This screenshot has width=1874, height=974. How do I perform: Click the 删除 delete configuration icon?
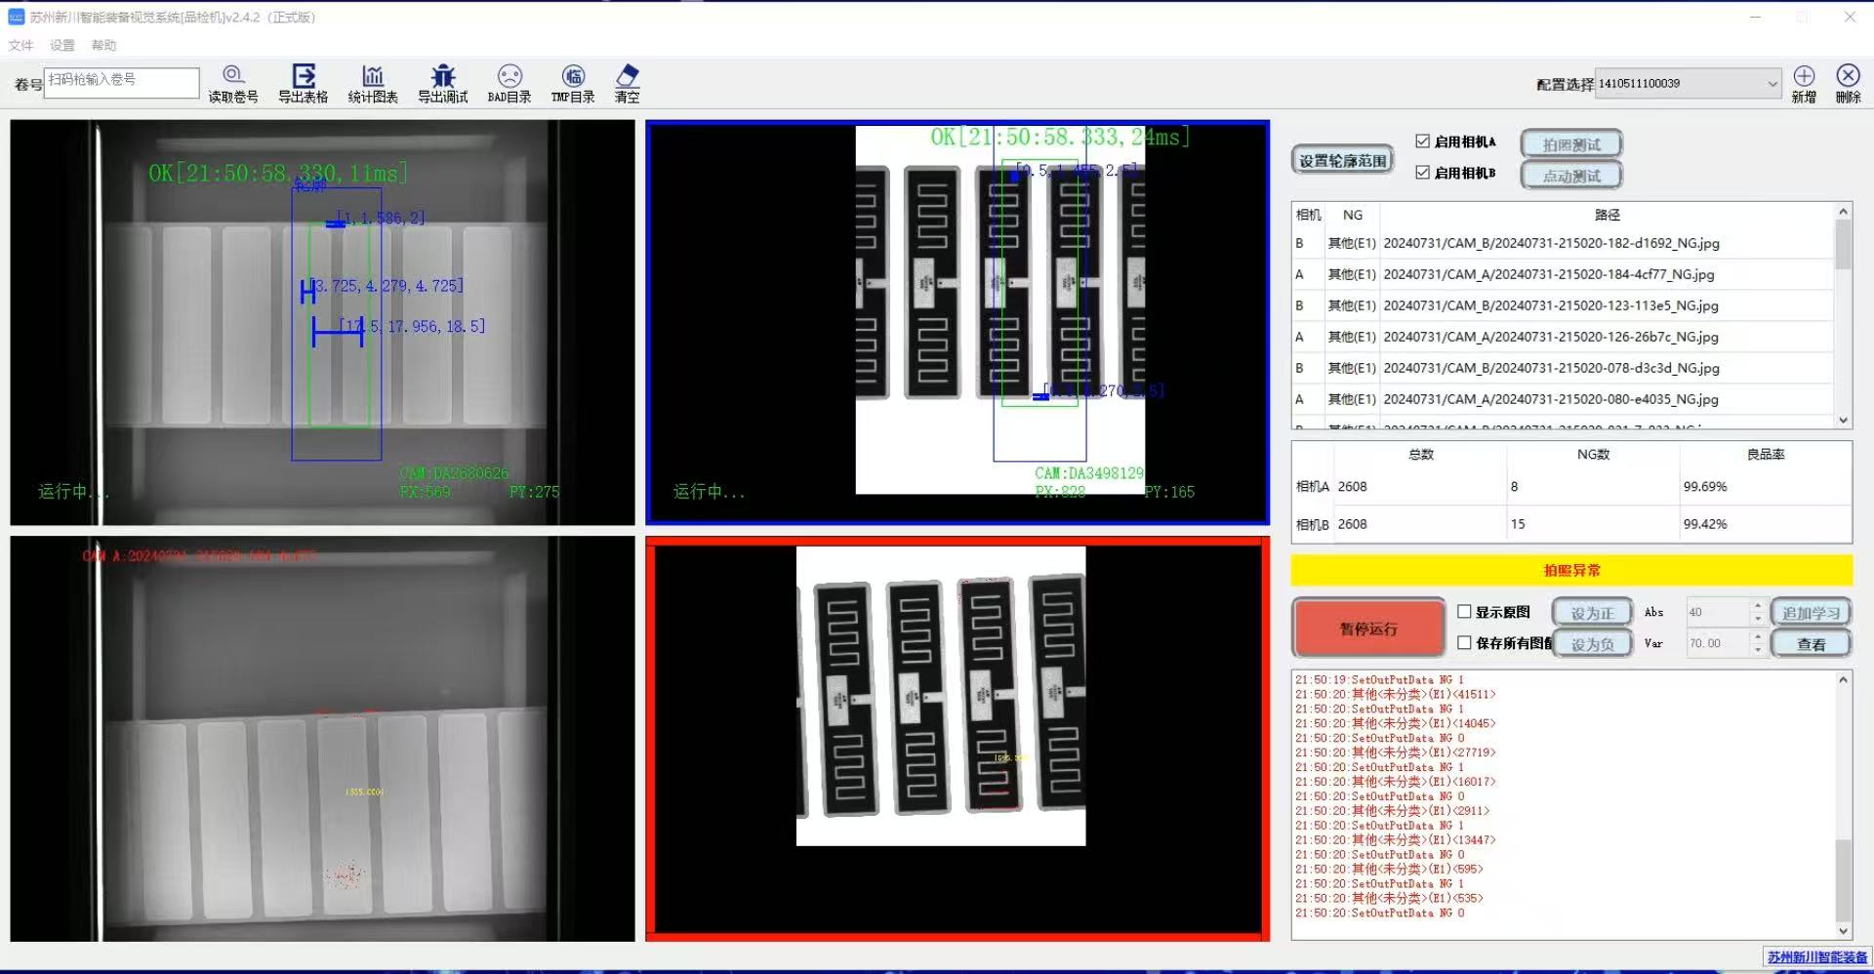coord(1848,76)
